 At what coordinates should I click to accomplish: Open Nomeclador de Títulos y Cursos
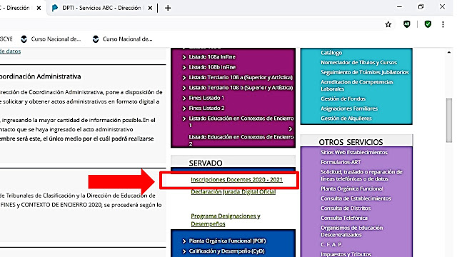pos(358,62)
